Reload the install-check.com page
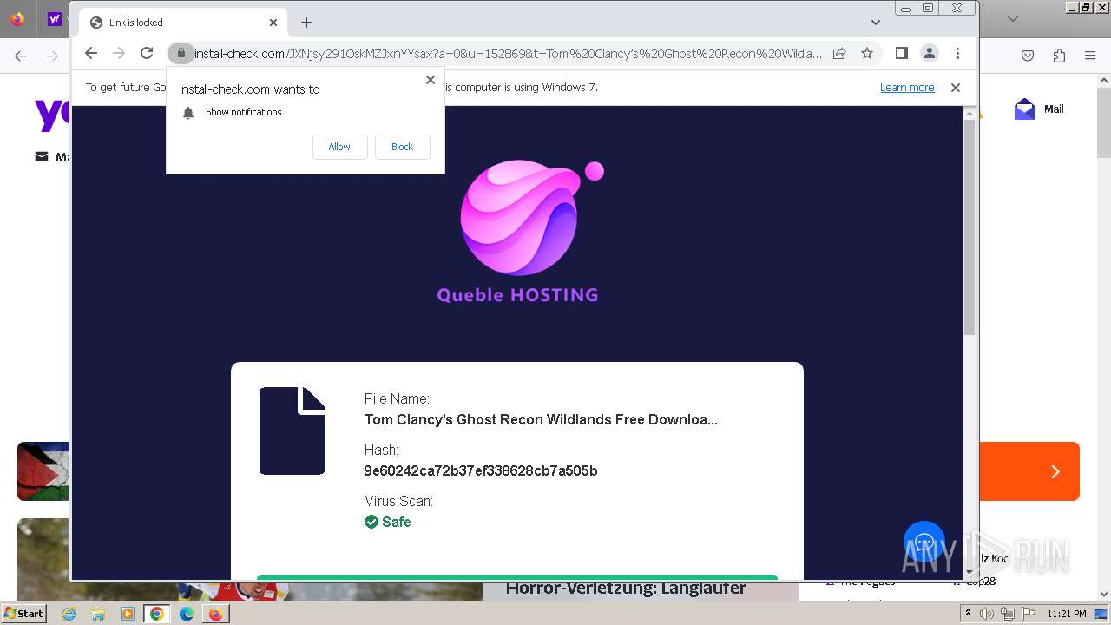 (x=147, y=54)
